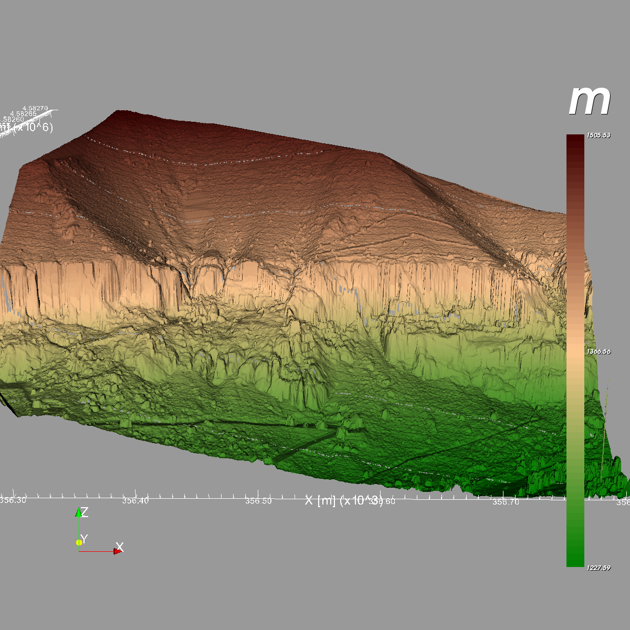Screen dimensions: 630x630
Task: Click the elevation color bar legend
Action: pos(575,351)
